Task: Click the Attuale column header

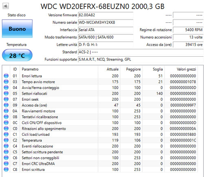Action: click(109, 69)
